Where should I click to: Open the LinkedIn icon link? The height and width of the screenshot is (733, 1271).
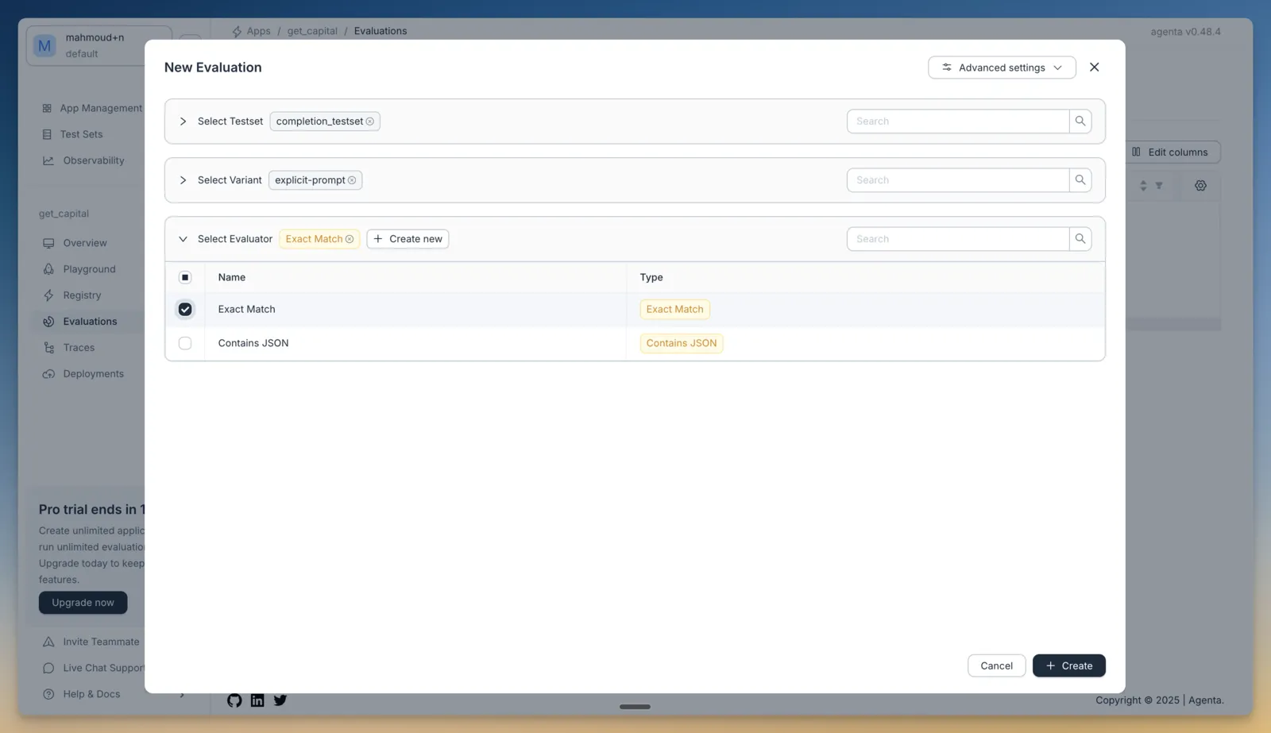(x=257, y=700)
